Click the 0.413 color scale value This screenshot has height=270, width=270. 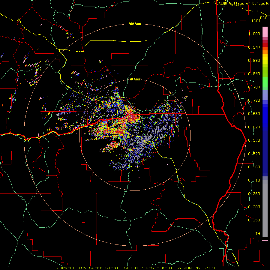254,180
